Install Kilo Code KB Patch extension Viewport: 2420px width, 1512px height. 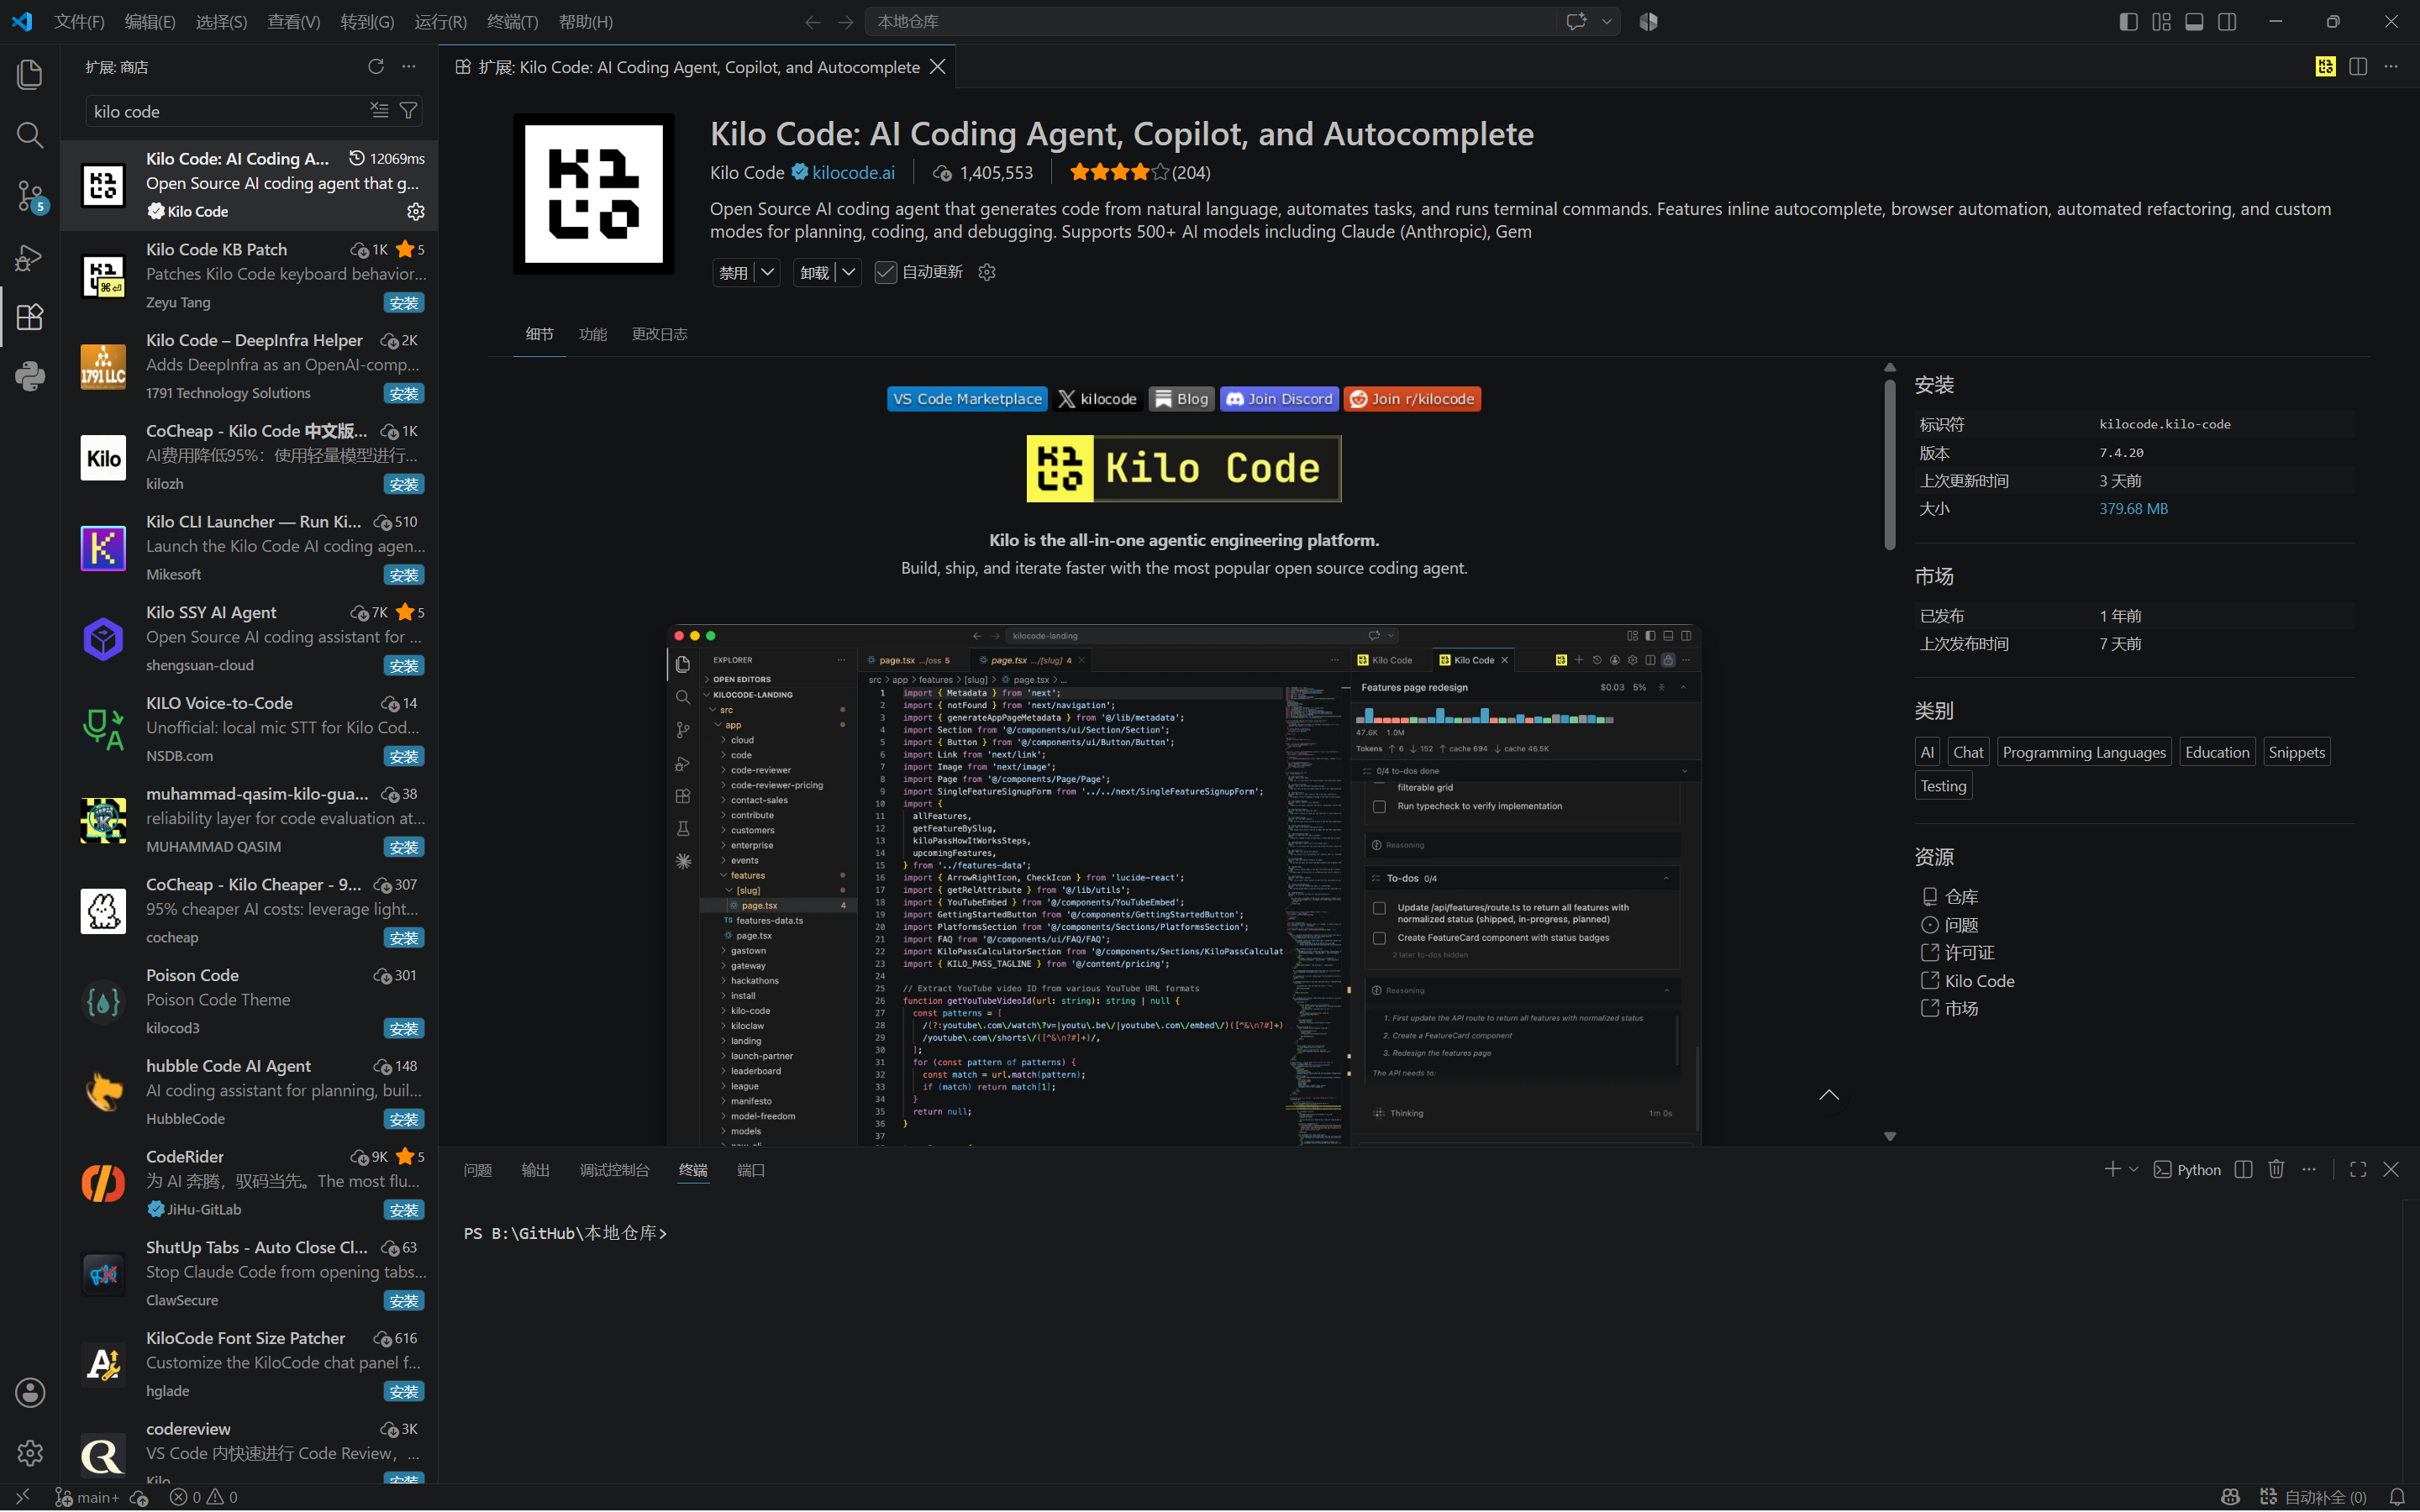(x=404, y=303)
